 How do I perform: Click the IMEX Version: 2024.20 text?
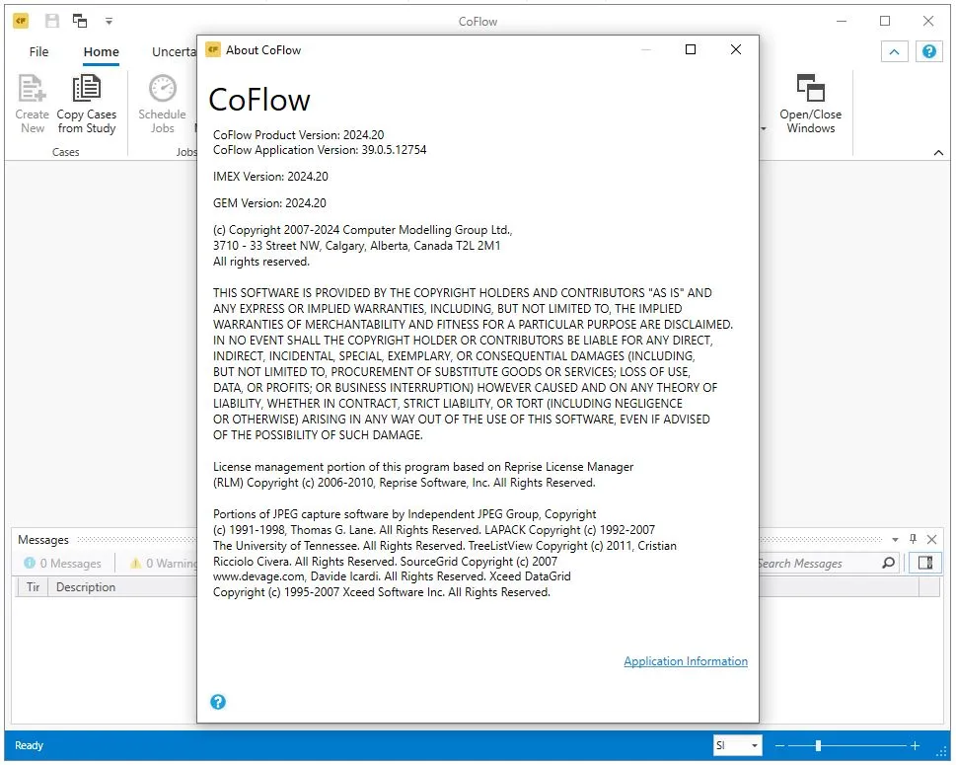(270, 177)
